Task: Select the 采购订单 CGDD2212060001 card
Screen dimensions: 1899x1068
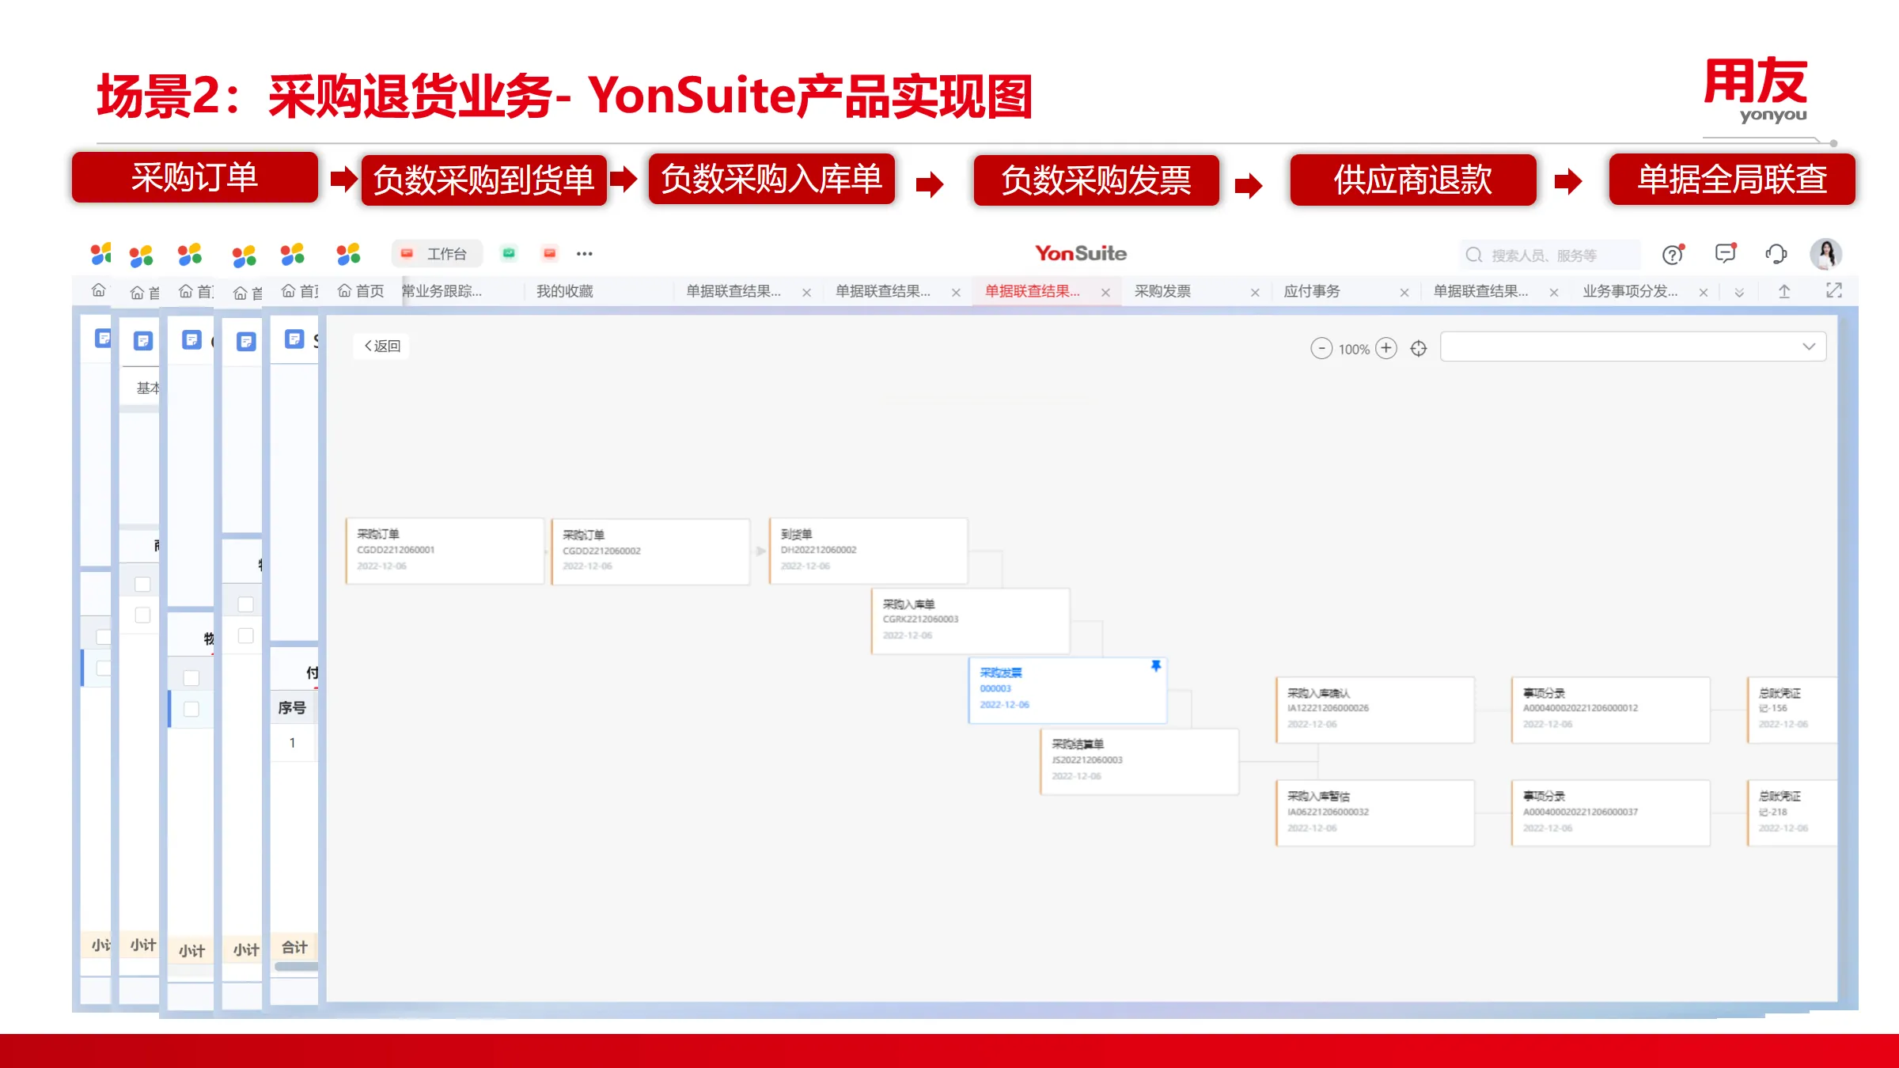Action: click(445, 551)
